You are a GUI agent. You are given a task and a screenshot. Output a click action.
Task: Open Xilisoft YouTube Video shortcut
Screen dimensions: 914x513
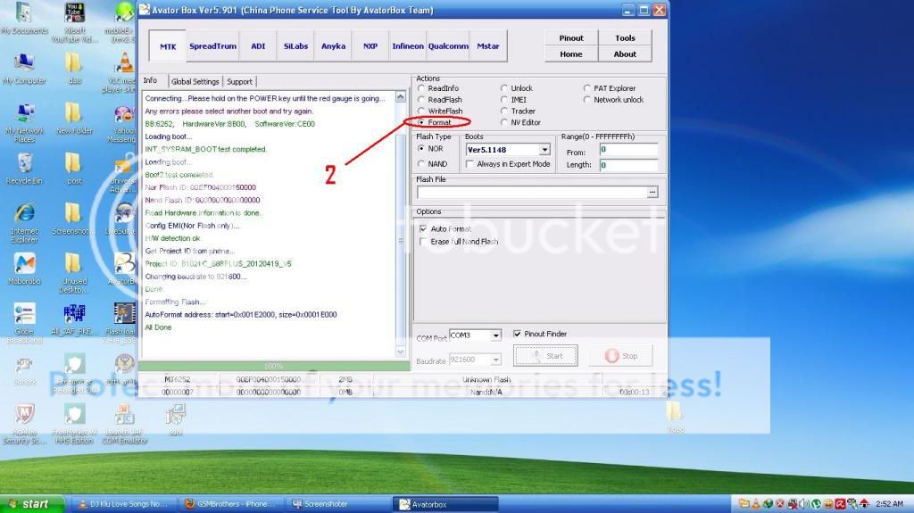(74, 22)
